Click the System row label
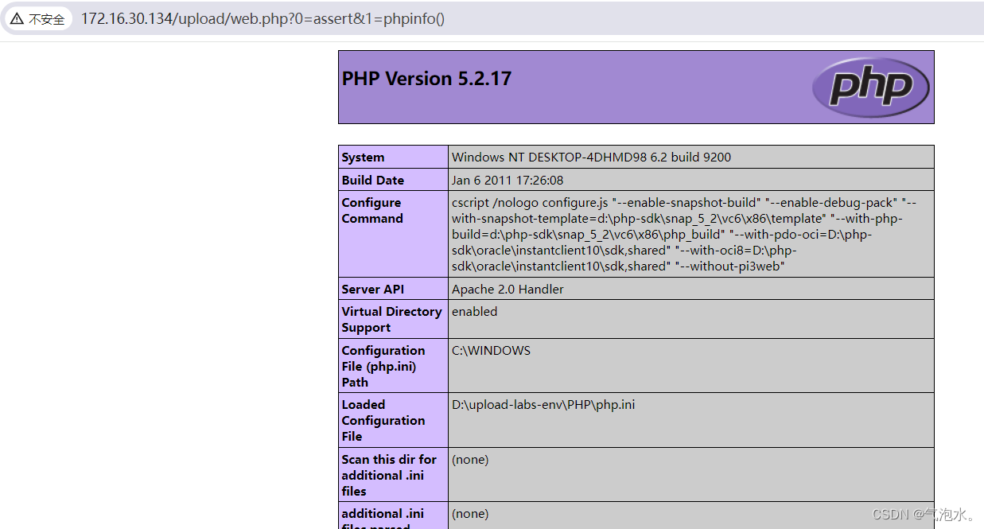 [363, 158]
